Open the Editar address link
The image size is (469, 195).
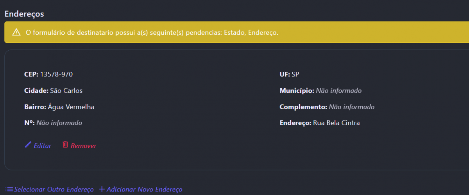pos(42,146)
